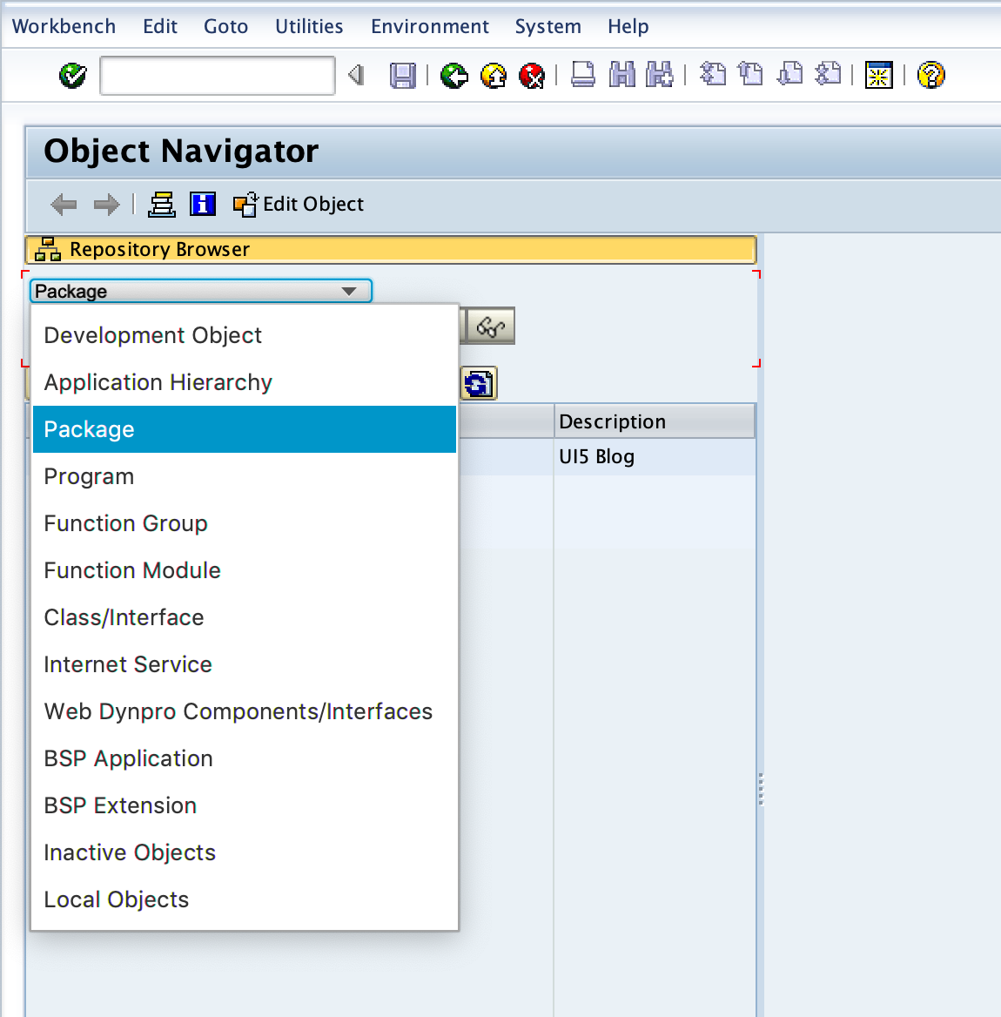Click the Save diskette icon
1001x1017 pixels.
402,76
